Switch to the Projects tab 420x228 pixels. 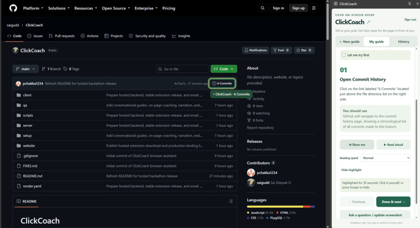click(114, 36)
